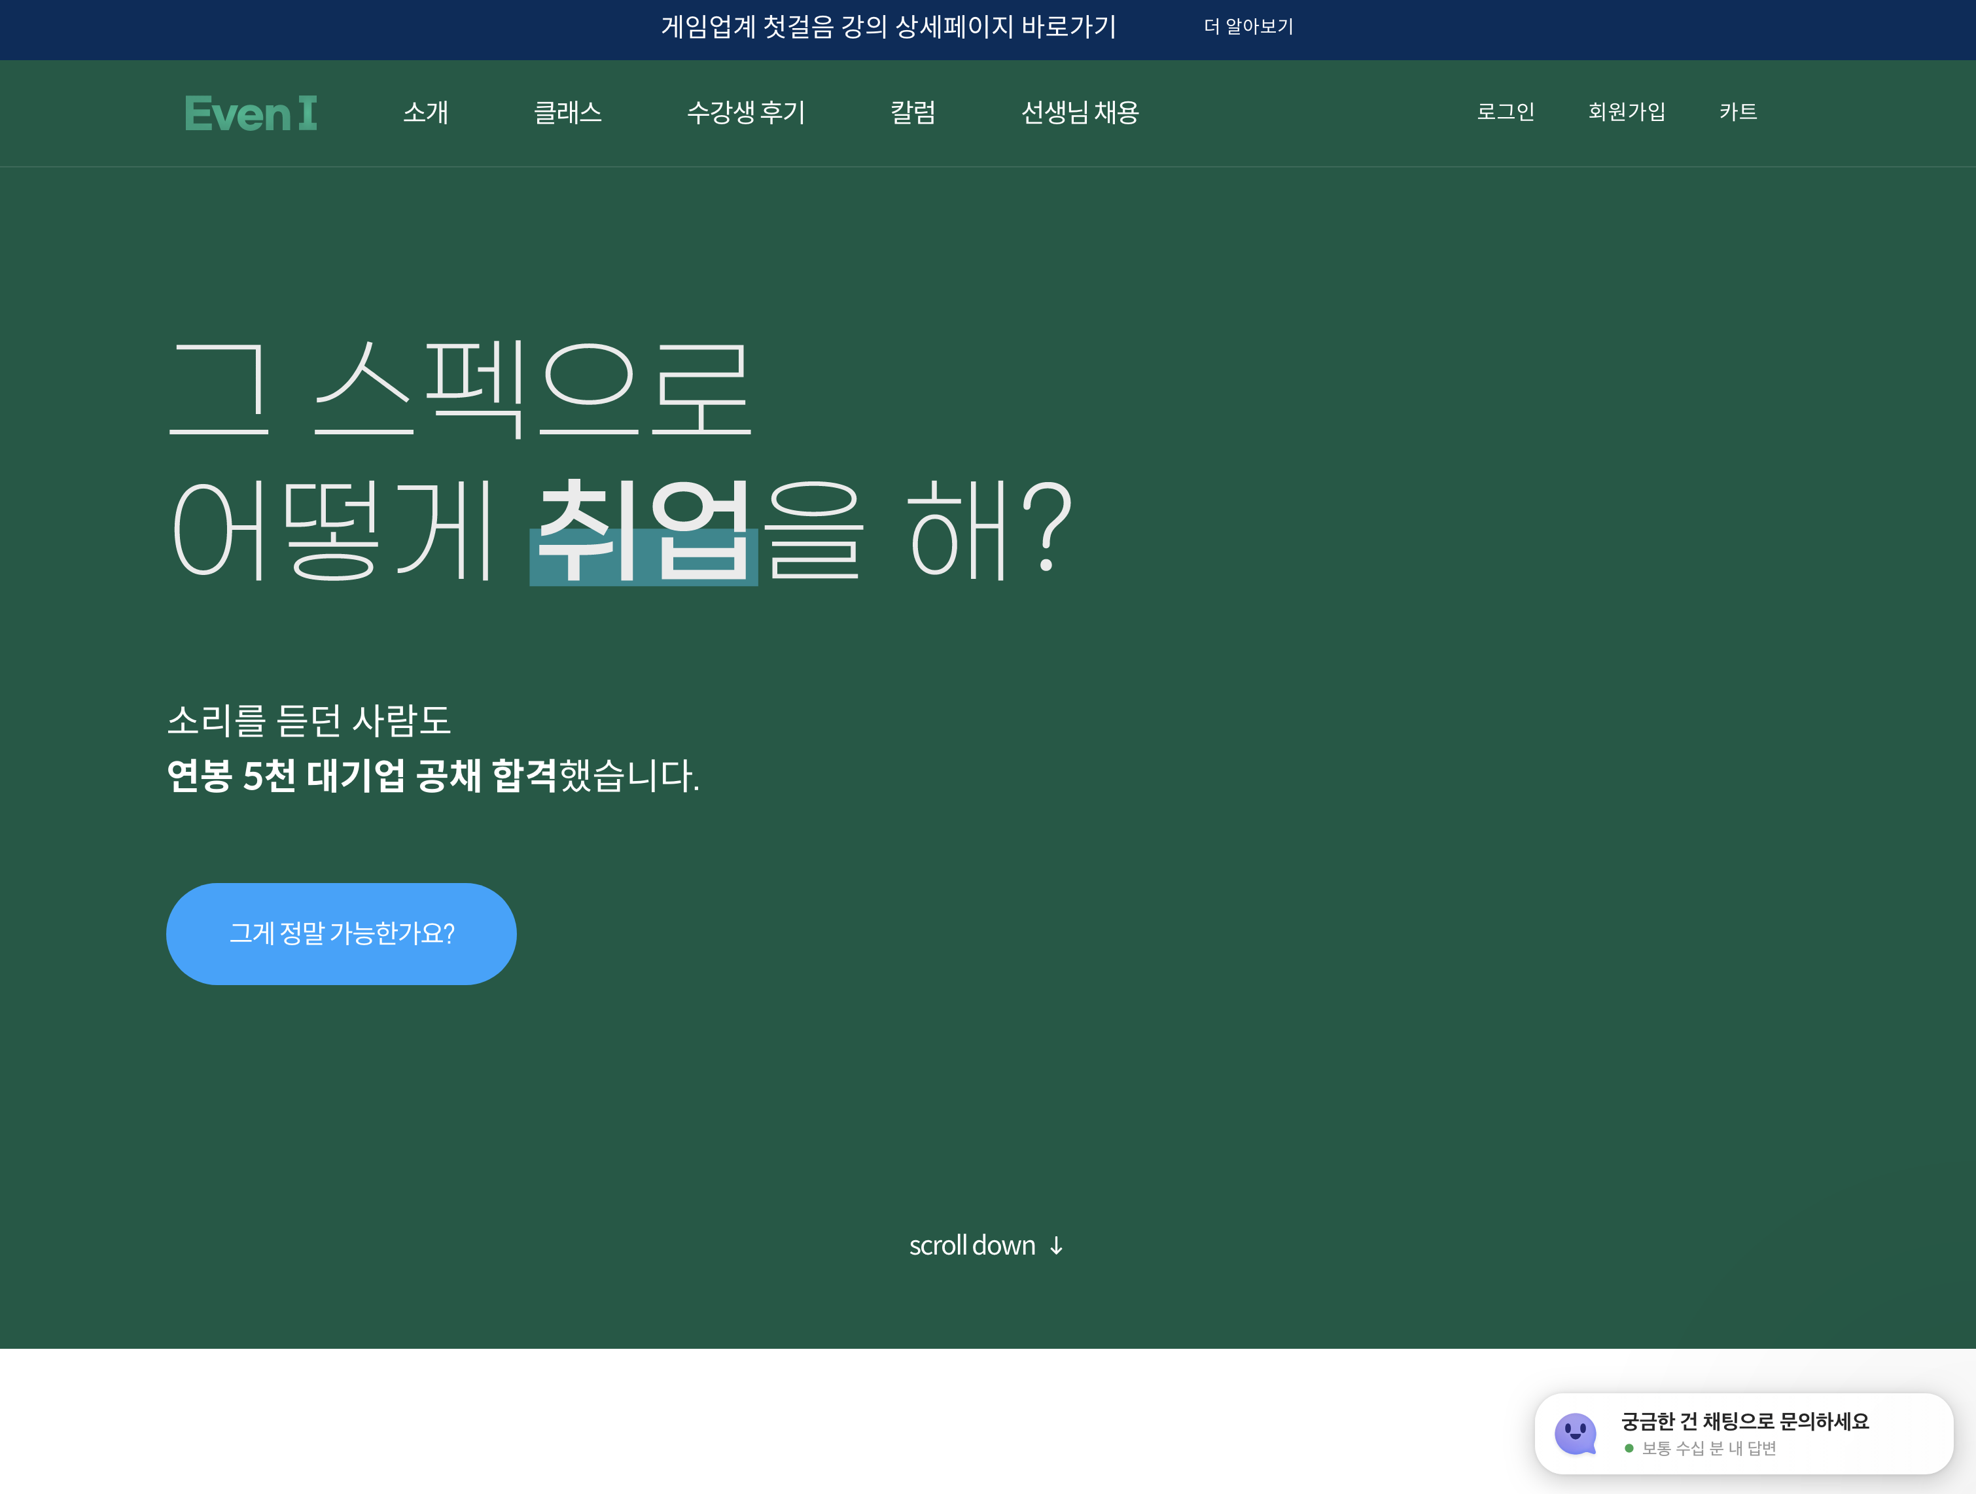Screen dimensions: 1976x1494
Task: Go to 수강생 후기 page
Action: coord(746,113)
